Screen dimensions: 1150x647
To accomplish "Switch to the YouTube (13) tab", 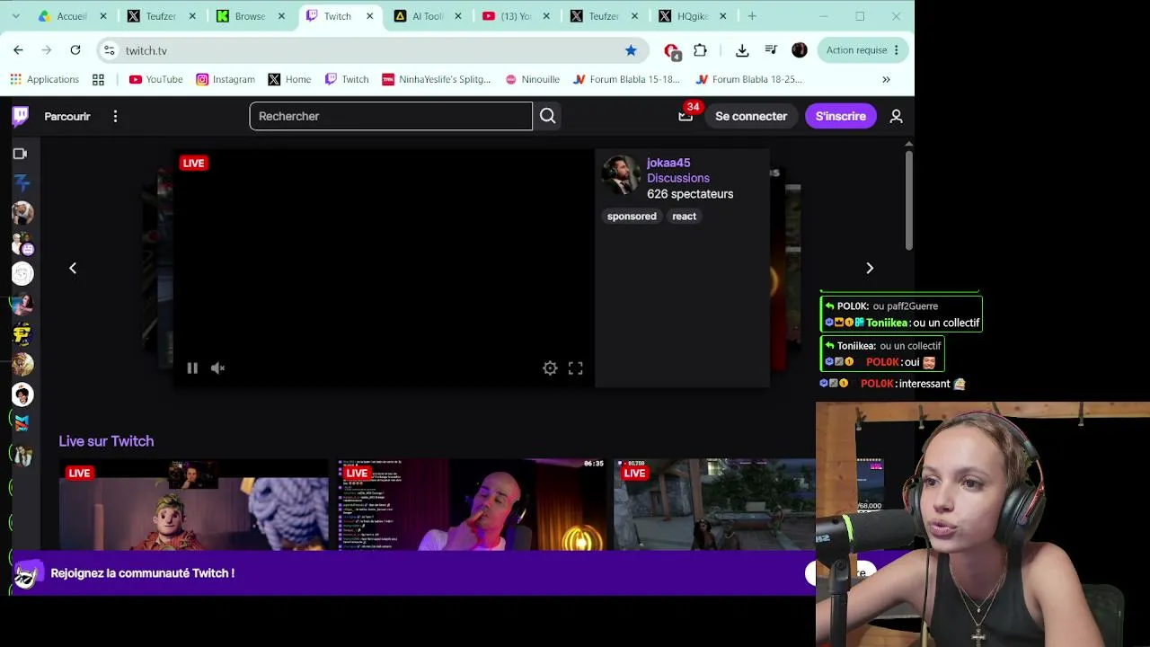I will click(516, 16).
